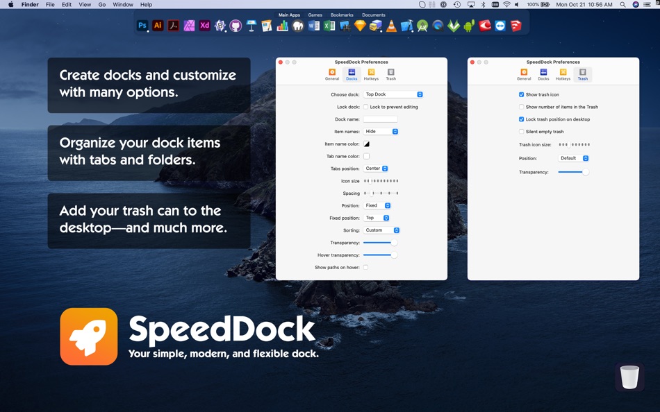The width and height of the screenshot is (660, 412).
Task: Click the GitHub Desktop dock icon
Action: [x=236, y=26]
